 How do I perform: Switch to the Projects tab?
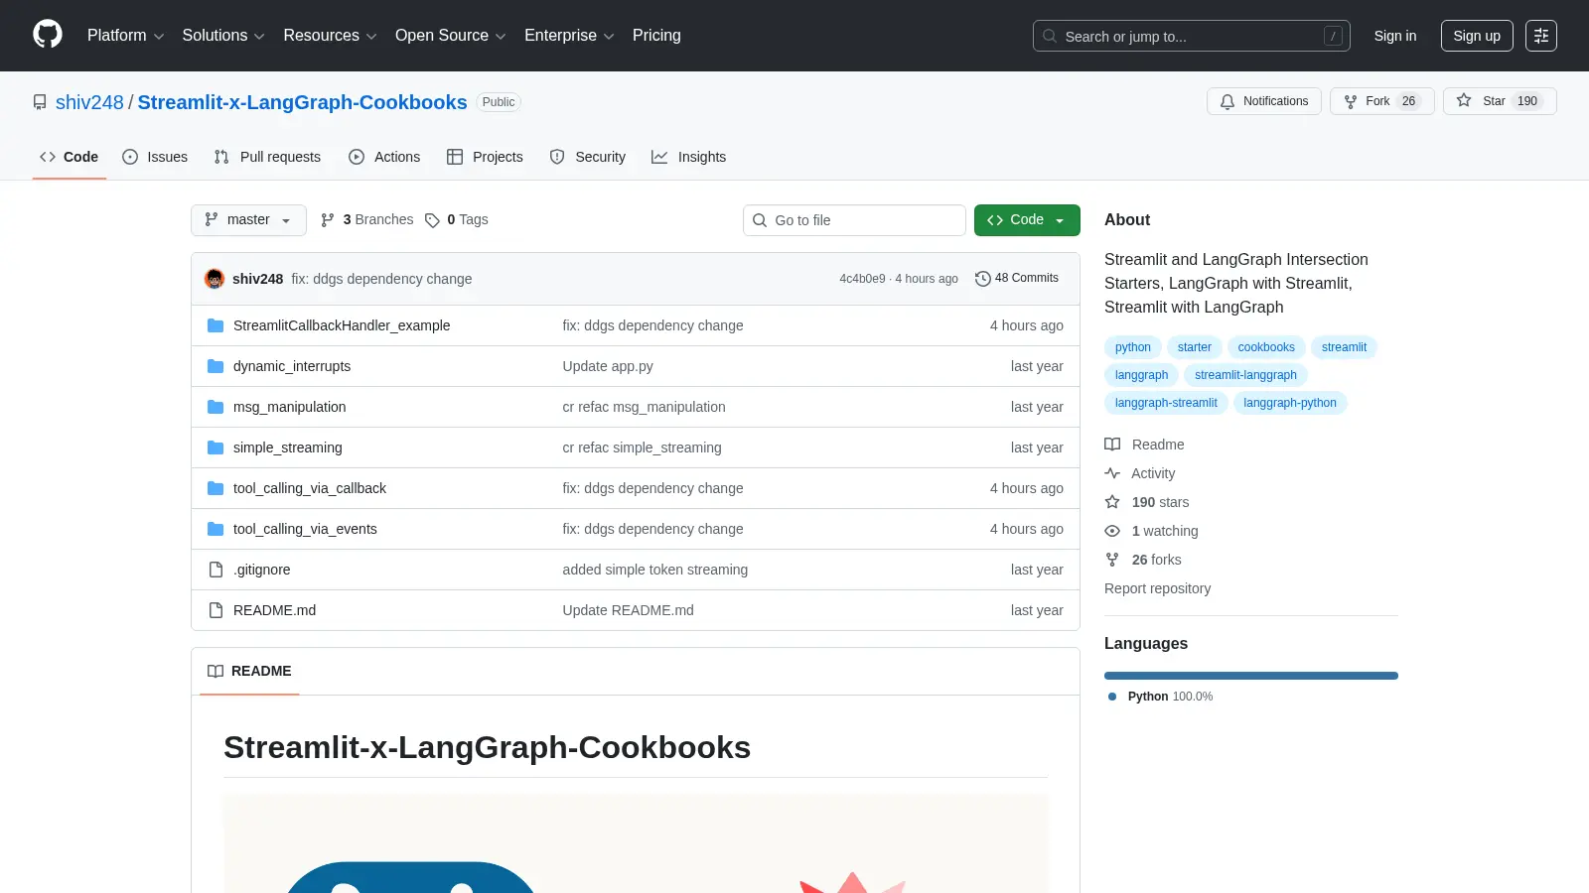(485, 157)
